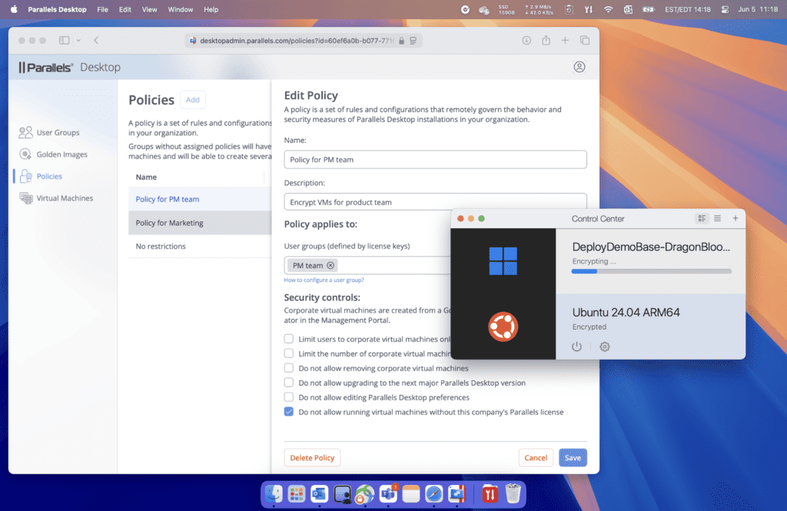Uncheck "Do not allow running virtual machines without this company's Parallels license"
The image size is (787, 511).
(x=288, y=411)
